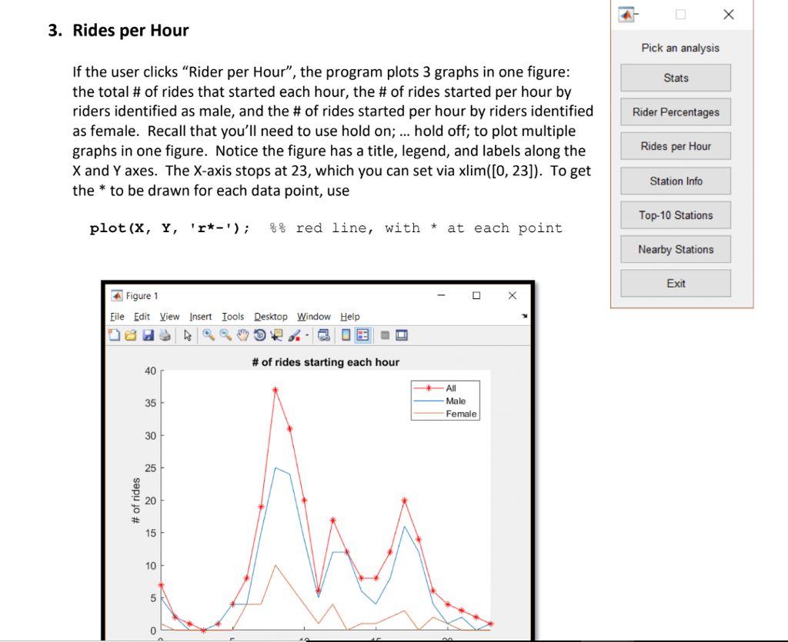This screenshot has height=642, width=788.
Task: Insert a legend into the figure
Action: click(362, 335)
